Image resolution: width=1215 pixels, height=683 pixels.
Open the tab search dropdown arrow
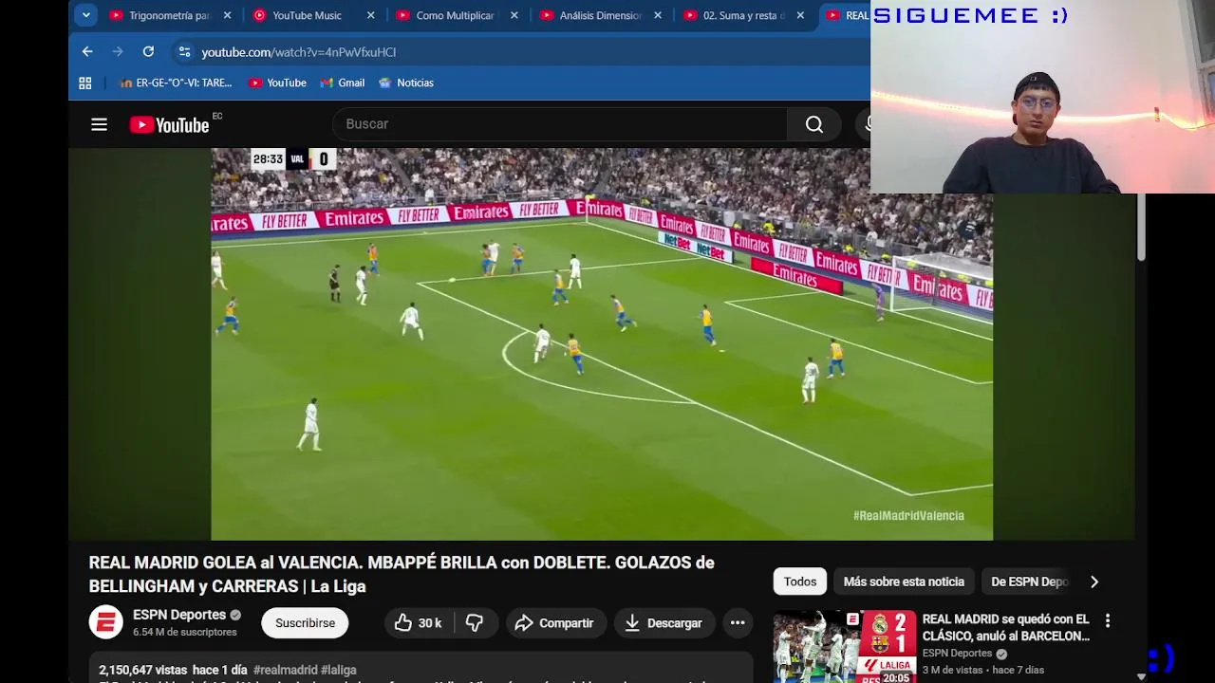(x=86, y=15)
